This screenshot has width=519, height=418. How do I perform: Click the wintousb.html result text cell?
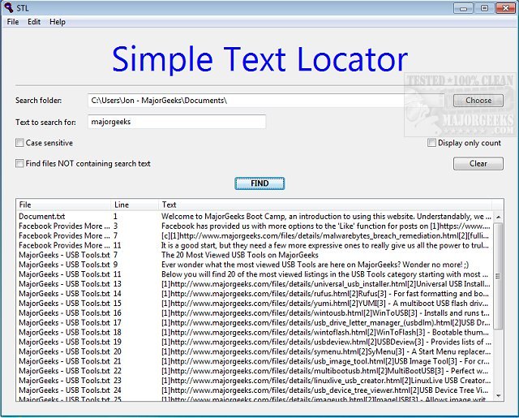tap(325, 312)
